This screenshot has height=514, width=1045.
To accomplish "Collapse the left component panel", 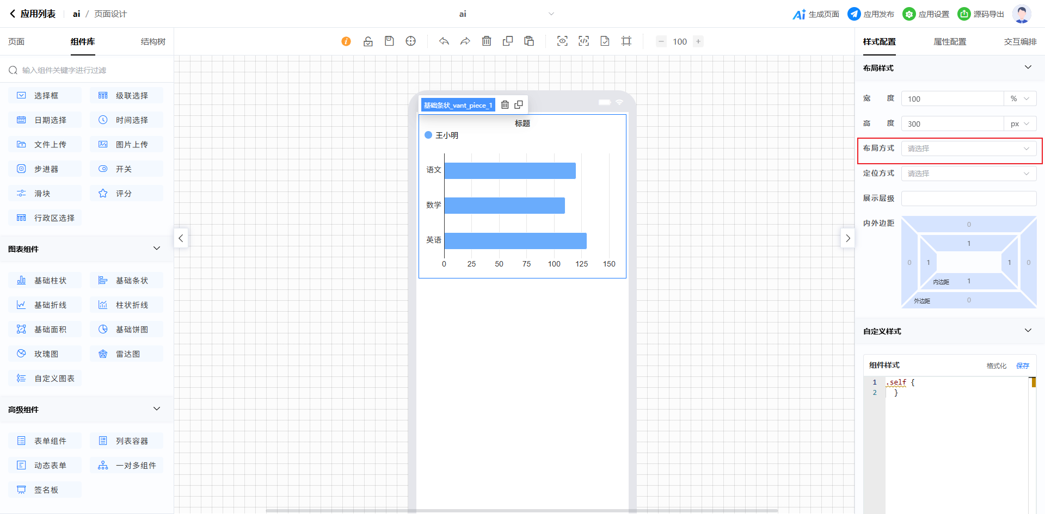I will point(181,238).
